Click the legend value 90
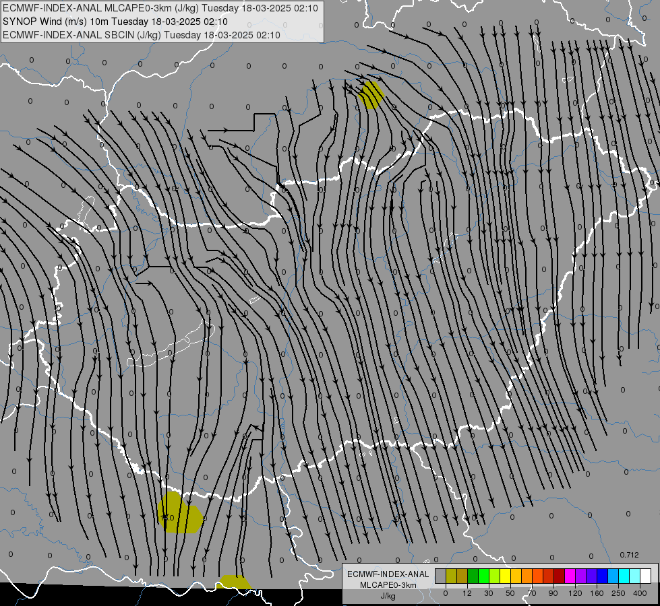The image size is (660, 606). point(553,593)
